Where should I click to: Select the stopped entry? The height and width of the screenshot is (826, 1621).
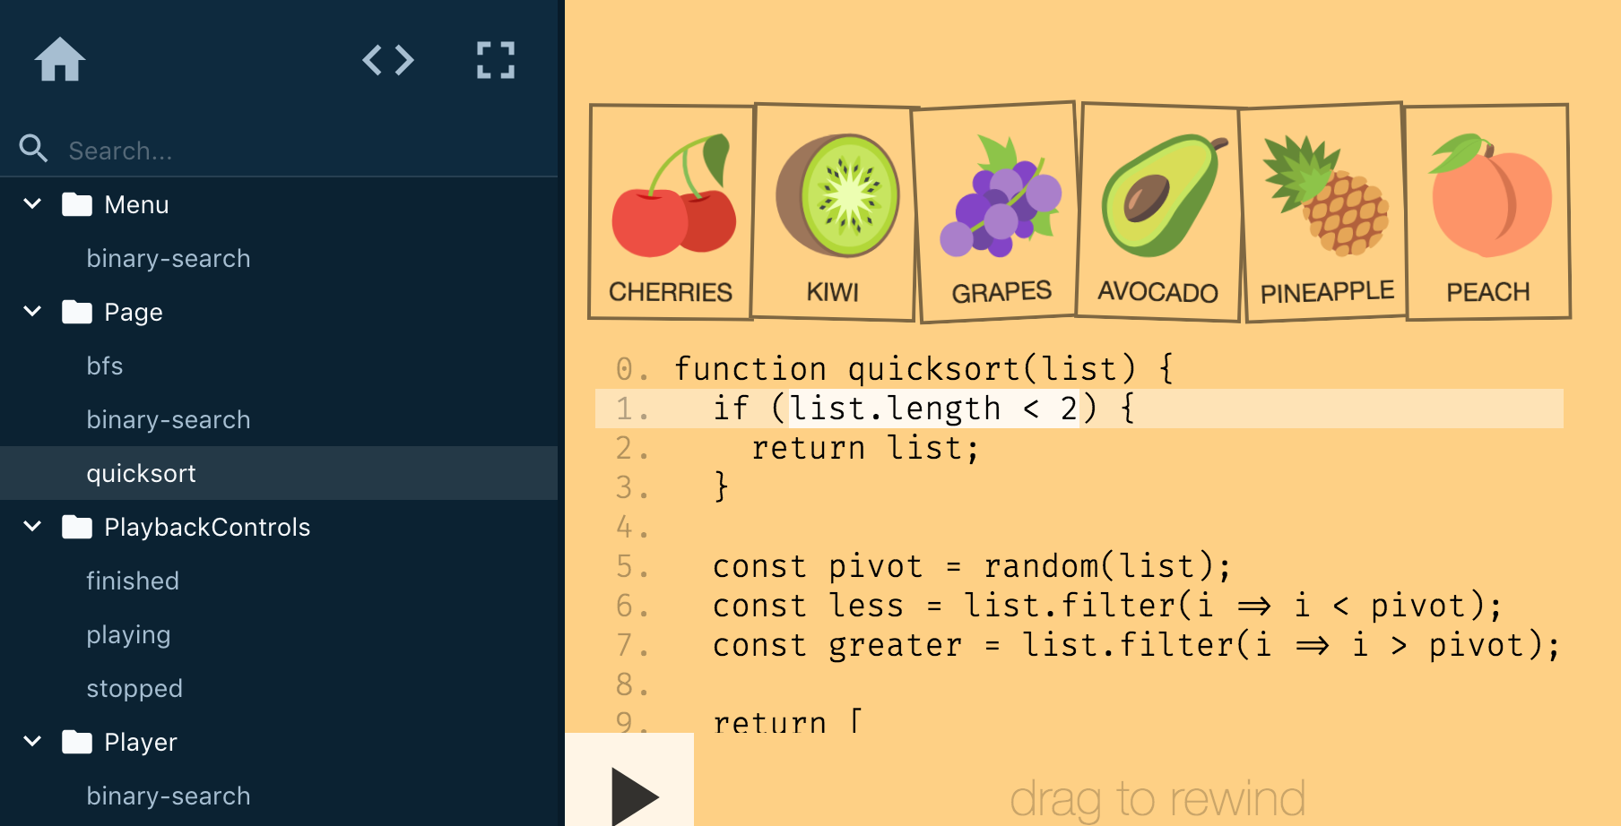click(x=134, y=688)
